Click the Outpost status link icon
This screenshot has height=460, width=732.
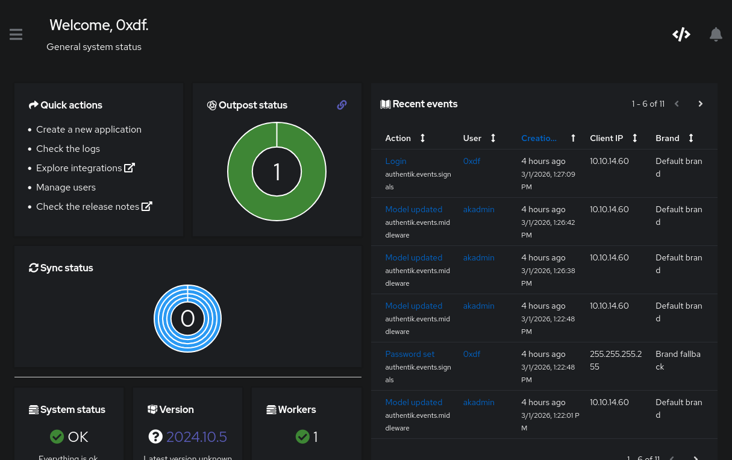[342, 105]
